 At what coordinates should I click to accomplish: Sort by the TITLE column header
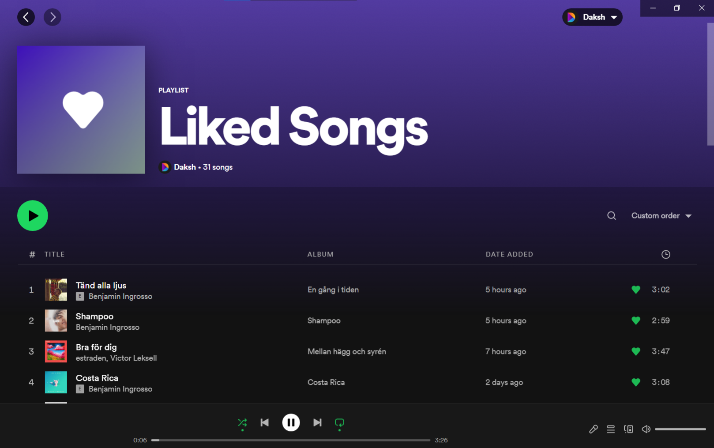tap(55, 254)
